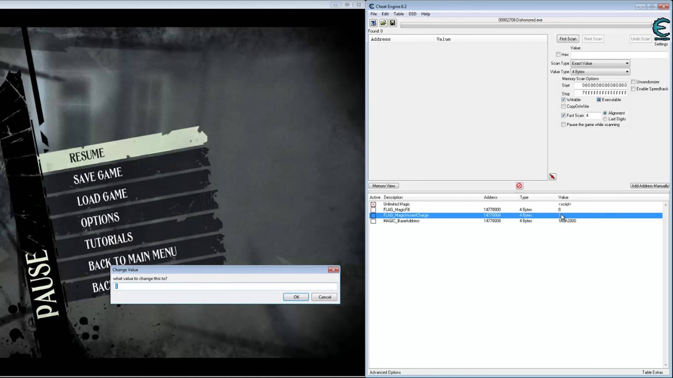Click the red arrow add-to-list icon

pos(553,177)
